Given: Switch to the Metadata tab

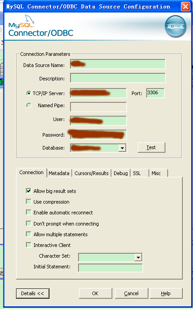Looking at the screenshot, I should [59, 173].
